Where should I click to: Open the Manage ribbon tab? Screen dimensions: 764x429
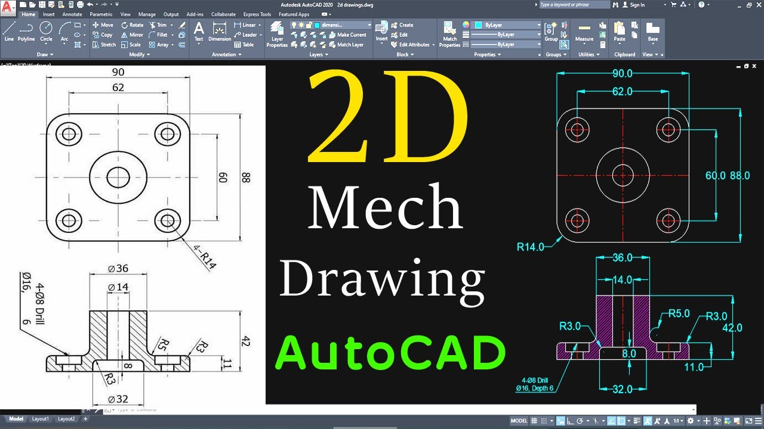click(x=147, y=14)
